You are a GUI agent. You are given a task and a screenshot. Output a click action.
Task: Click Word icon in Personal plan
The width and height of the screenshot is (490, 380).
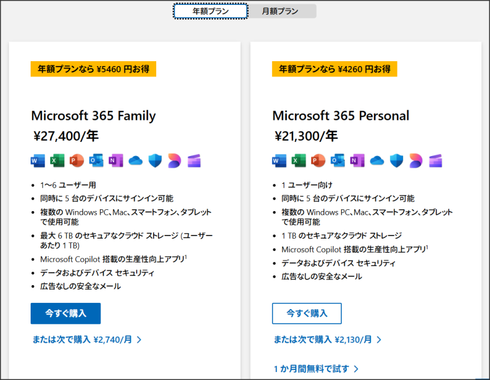click(x=279, y=161)
